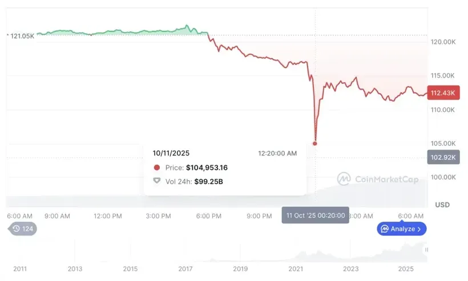
Task: Click the Vol 24h icon in tooltip
Action: [157, 181]
